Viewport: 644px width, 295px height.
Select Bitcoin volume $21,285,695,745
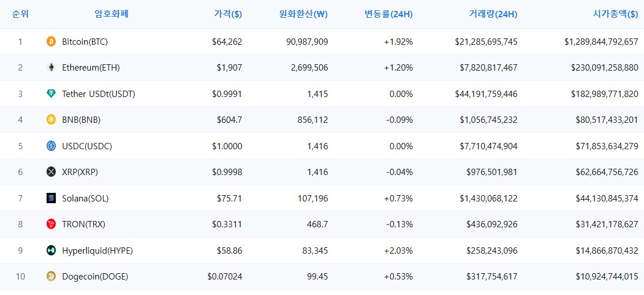coord(486,41)
